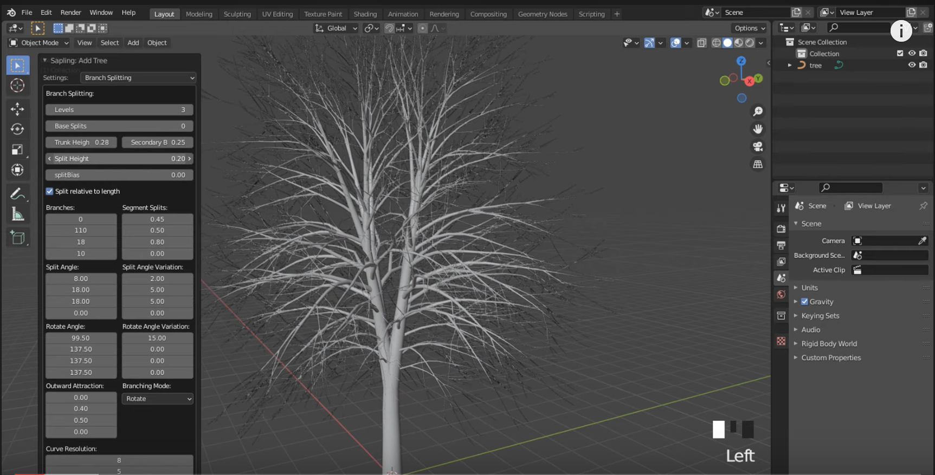
Task: Switch to the Shading workspace tab
Action: pos(365,14)
